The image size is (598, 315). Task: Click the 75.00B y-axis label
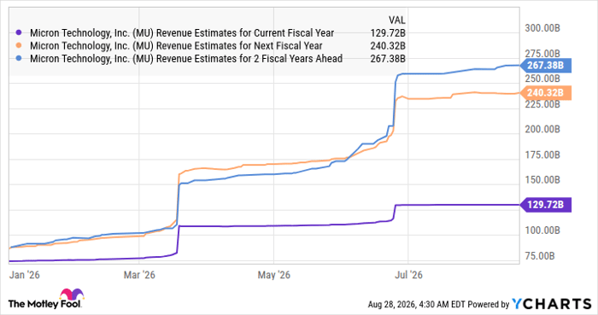540,256
